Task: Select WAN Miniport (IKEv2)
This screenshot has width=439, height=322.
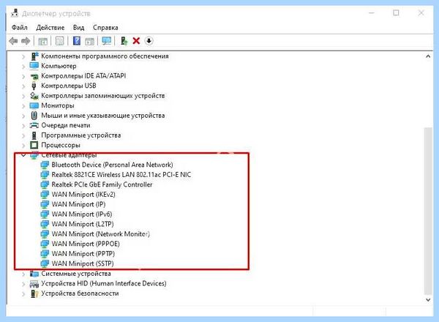Action: pyautogui.click(x=83, y=195)
